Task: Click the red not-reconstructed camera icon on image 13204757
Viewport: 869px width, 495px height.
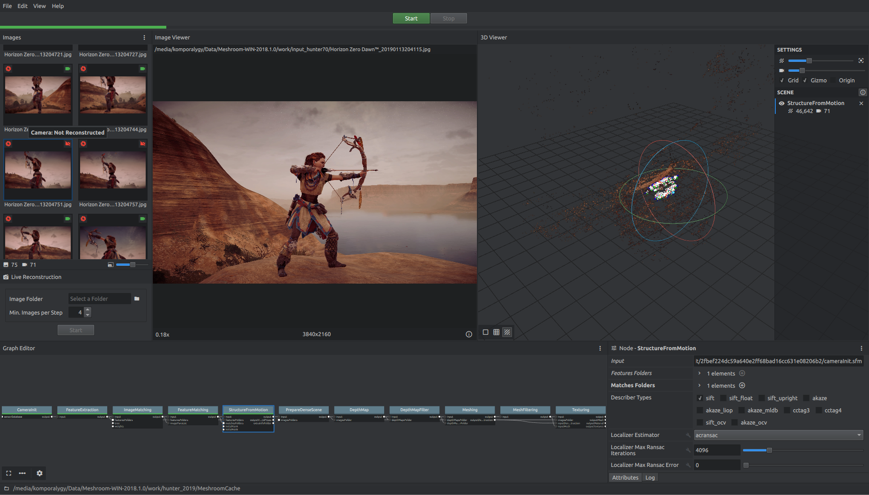Action: pos(142,144)
